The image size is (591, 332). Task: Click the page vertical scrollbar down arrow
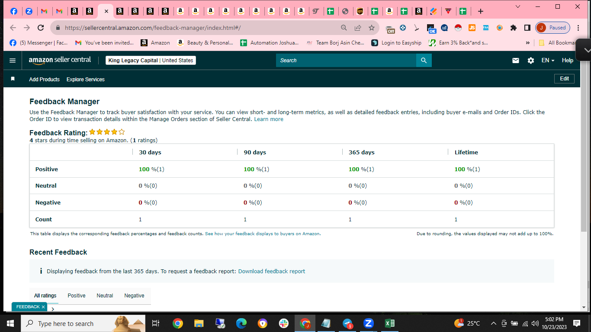[x=584, y=307]
